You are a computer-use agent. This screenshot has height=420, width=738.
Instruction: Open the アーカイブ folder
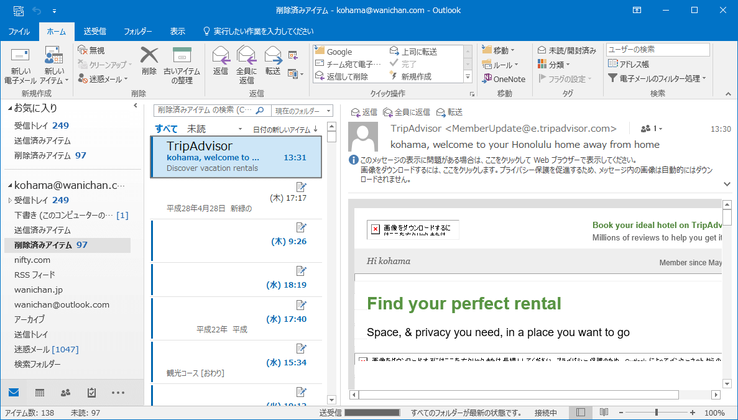(x=29, y=319)
